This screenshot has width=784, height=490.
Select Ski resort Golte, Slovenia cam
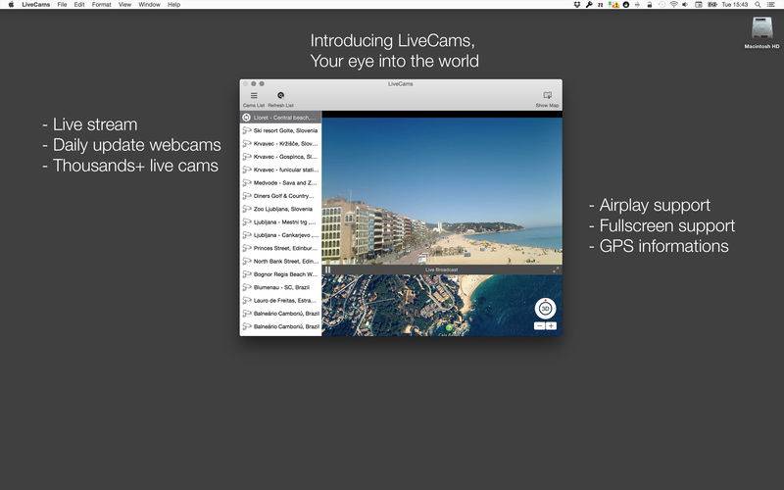[x=280, y=130]
